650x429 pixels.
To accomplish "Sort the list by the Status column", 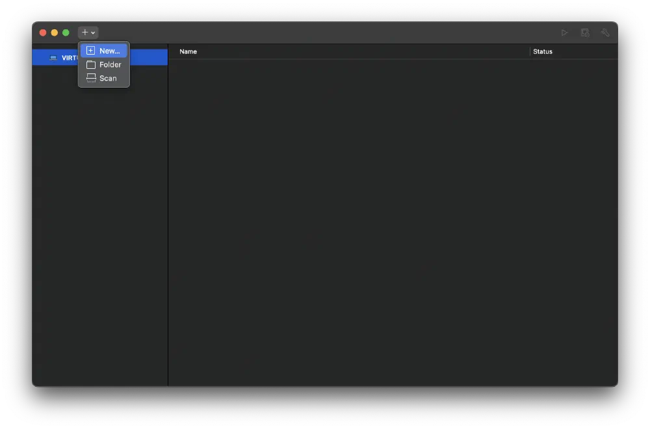I will (543, 51).
